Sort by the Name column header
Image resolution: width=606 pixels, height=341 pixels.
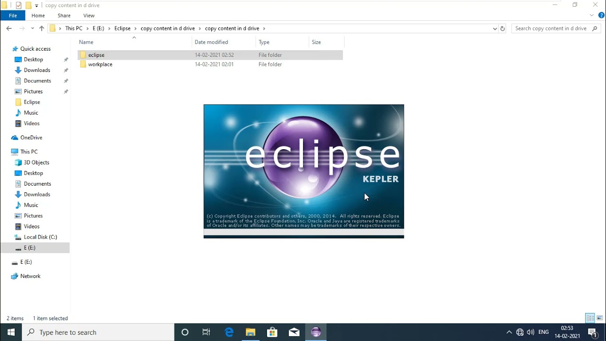coord(86,42)
